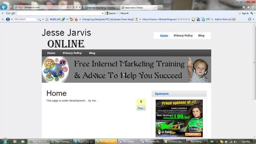This screenshot has height=144, width=256.
Task: Click the browser Back arrow button
Action: click(4, 7)
